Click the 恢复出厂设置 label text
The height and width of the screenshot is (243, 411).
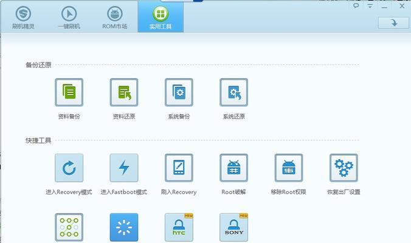pos(344,192)
